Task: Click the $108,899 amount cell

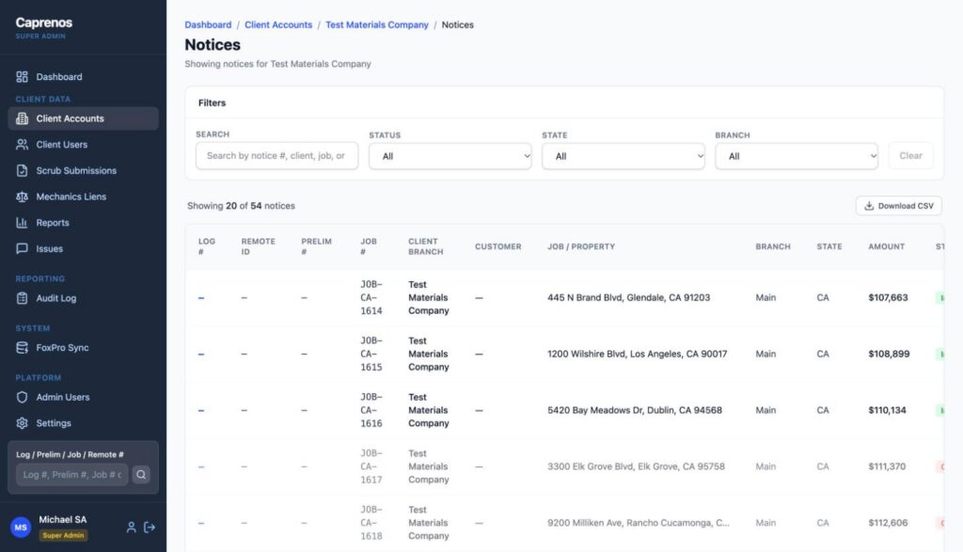Action: tap(889, 354)
